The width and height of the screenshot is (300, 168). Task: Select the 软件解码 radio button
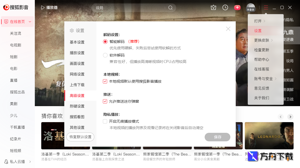(x=105, y=55)
